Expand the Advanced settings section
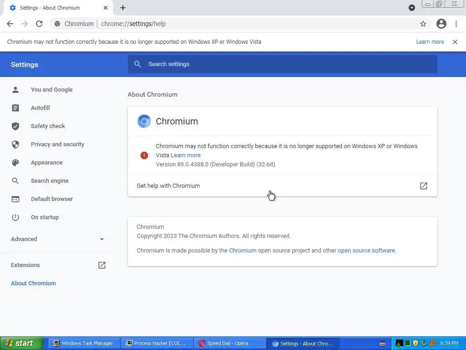 coord(57,239)
